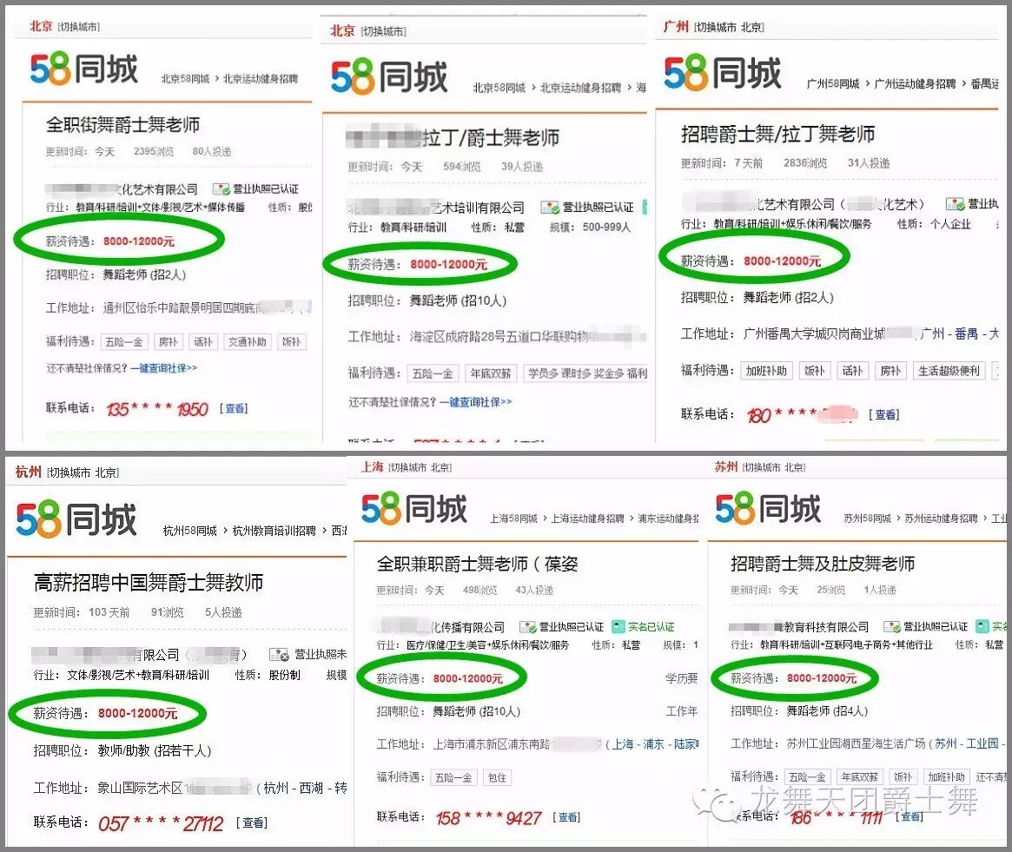Click 切换城市 beside 北京 in the street-dance listing
This screenshot has height=852, width=1012.
coord(79,27)
